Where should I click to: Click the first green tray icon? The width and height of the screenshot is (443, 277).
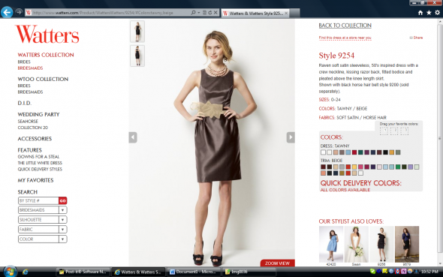point(372,271)
